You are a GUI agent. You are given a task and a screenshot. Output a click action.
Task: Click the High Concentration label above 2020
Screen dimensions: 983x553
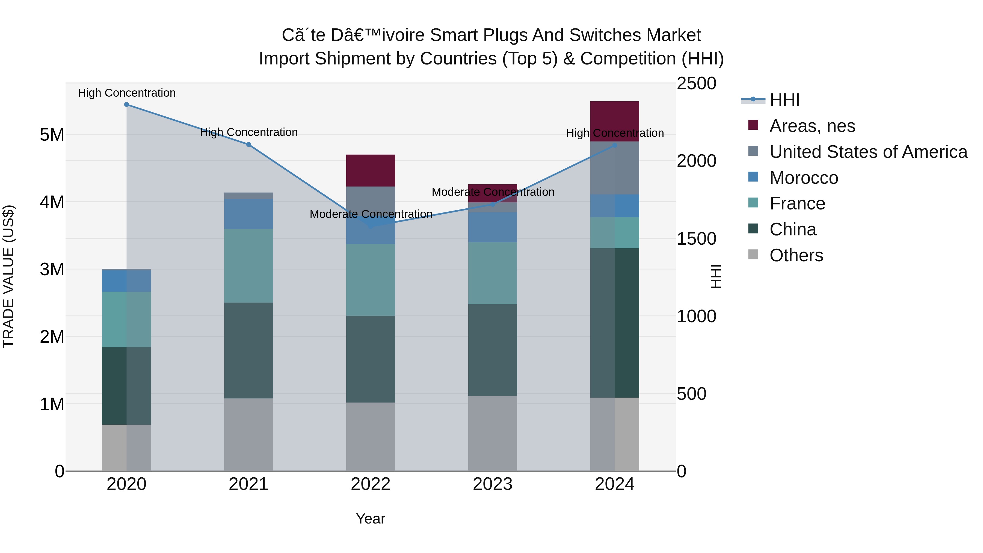click(x=127, y=93)
